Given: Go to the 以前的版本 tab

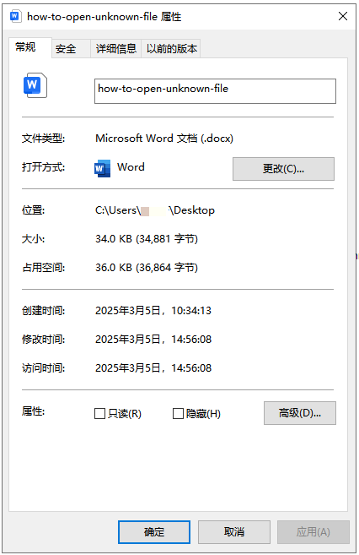Looking at the screenshot, I should pyautogui.click(x=171, y=48).
